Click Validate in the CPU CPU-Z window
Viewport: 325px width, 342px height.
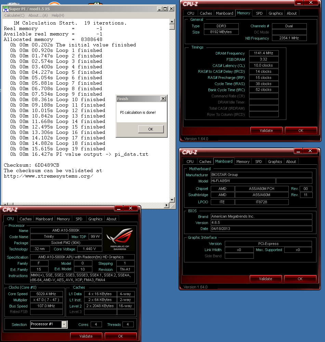tap(86, 336)
